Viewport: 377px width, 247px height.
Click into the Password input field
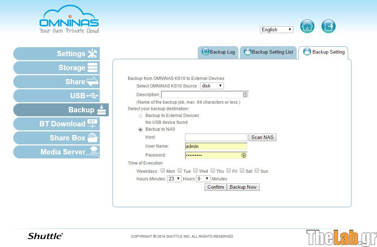coord(216,156)
